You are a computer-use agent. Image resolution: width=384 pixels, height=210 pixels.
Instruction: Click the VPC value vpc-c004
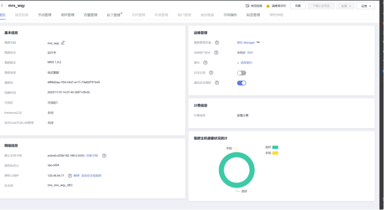tap(53, 165)
